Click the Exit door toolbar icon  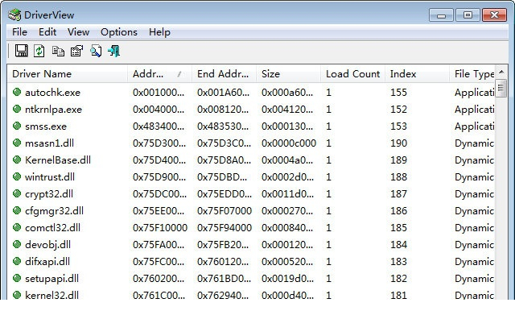click(x=114, y=51)
